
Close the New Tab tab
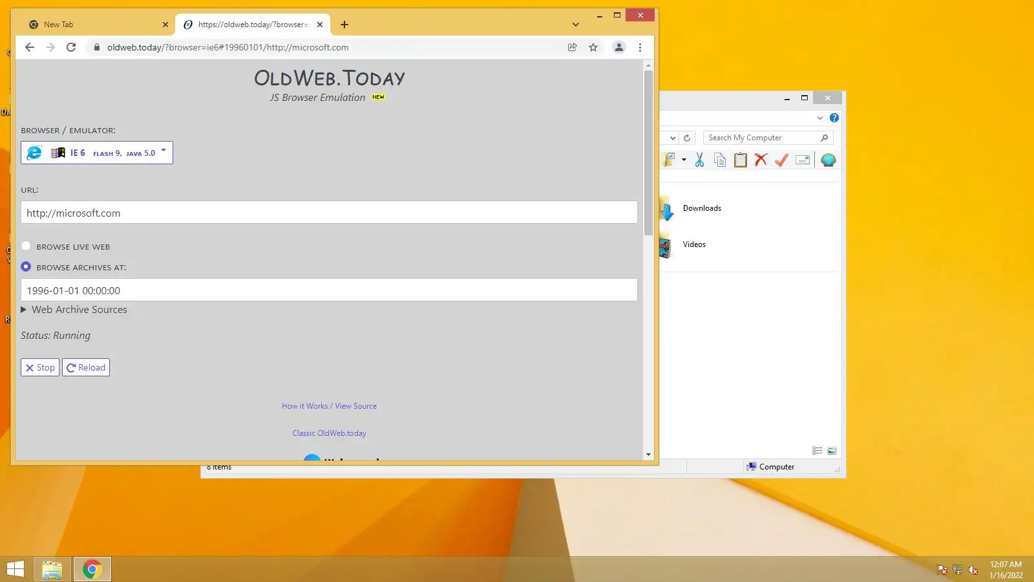(x=165, y=25)
